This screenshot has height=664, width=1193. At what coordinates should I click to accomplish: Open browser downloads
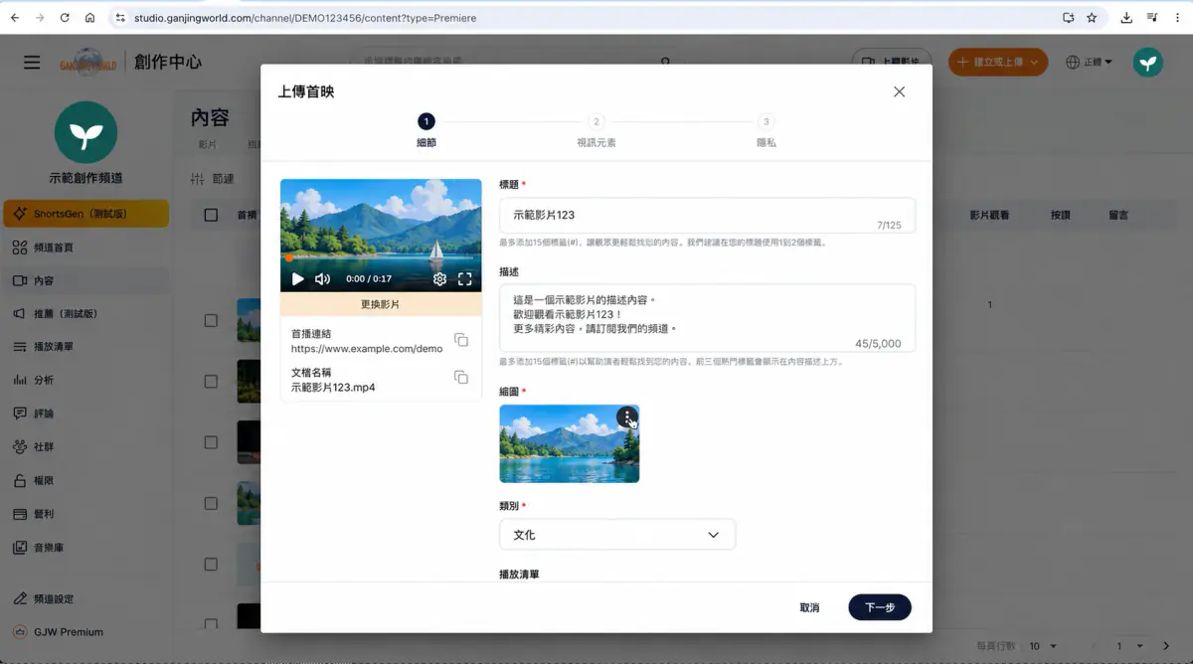coord(1126,18)
